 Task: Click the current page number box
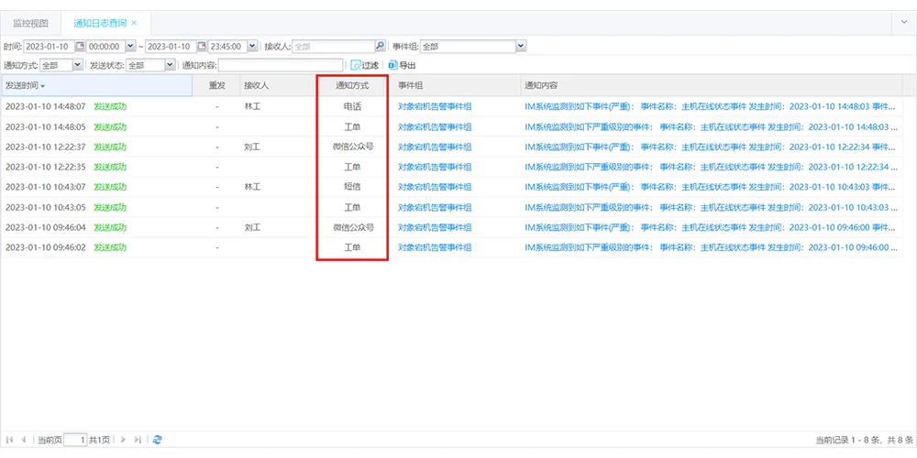click(x=75, y=440)
